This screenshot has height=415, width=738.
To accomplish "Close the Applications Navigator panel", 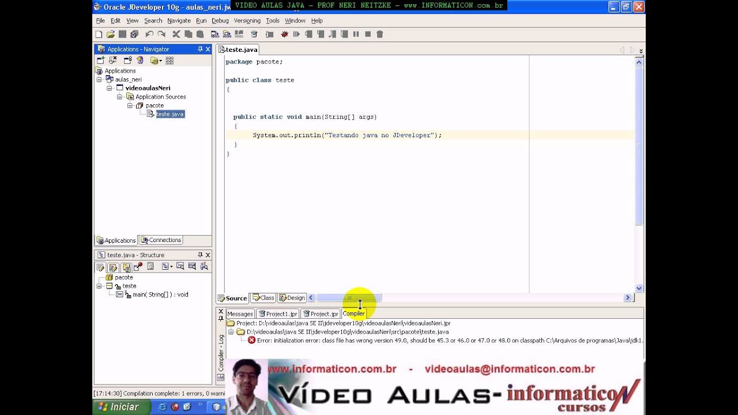I will tap(208, 49).
